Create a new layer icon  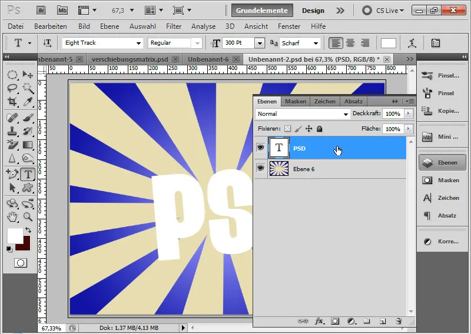382,322
